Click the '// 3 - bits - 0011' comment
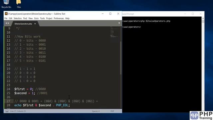The width and height of the screenshot is (213, 120). [30, 53]
